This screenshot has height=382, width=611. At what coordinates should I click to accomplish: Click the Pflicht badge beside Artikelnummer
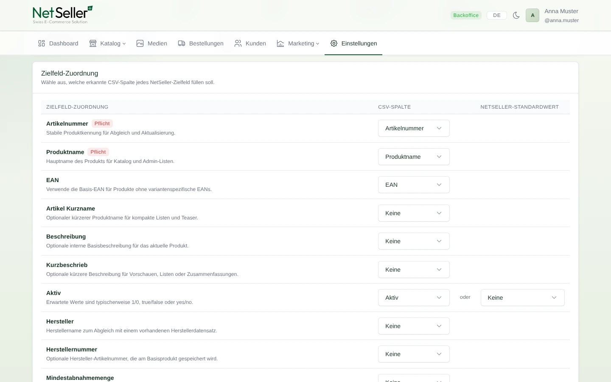coord(102,124)
